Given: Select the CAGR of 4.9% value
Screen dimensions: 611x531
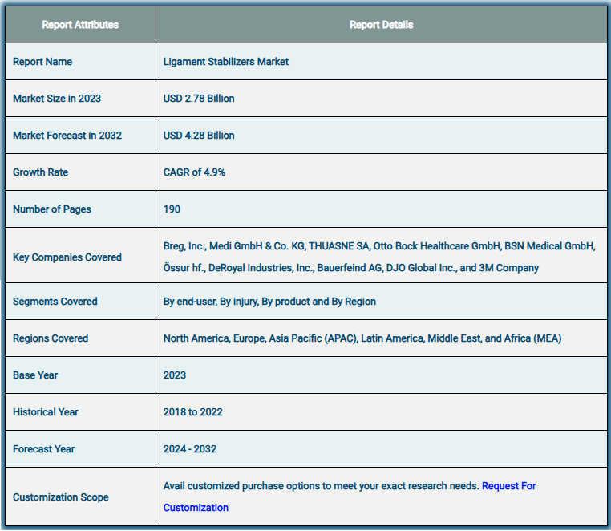Looking at the screenshot, I should pyautogui.click(x=194, y=172).
